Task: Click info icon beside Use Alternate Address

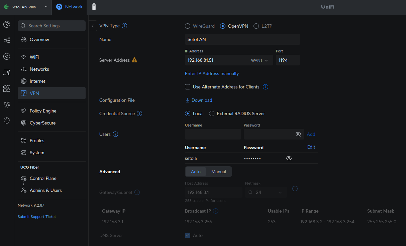Action: [266, 87]
